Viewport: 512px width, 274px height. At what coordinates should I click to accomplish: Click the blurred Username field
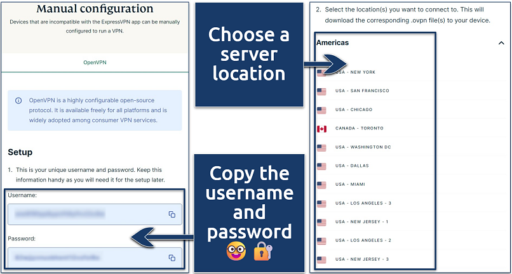coord(95,214)
